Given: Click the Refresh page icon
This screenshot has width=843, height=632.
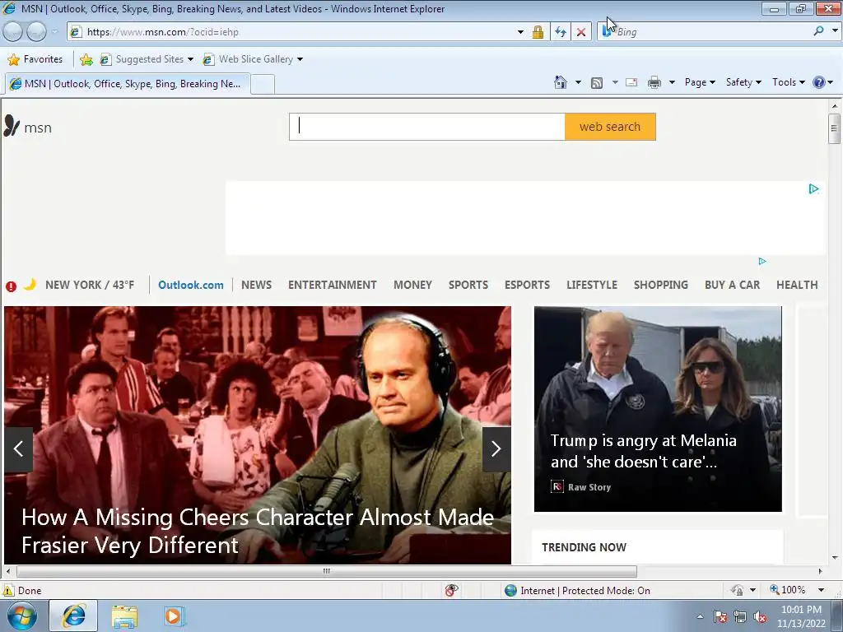Looking at the screenshot, I should pyautogui.click(x=561, y=32).
